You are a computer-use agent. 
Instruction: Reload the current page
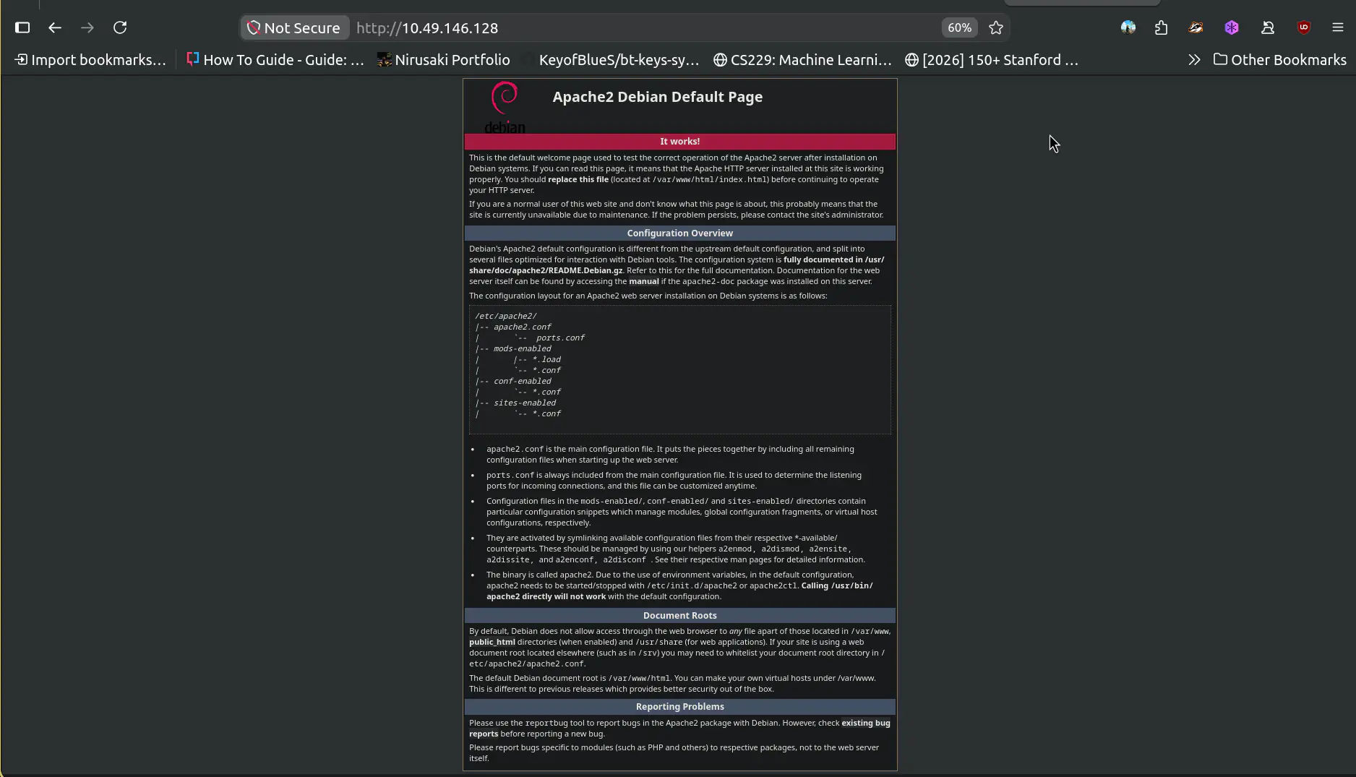pyautogui.click(x=120, y=27)
